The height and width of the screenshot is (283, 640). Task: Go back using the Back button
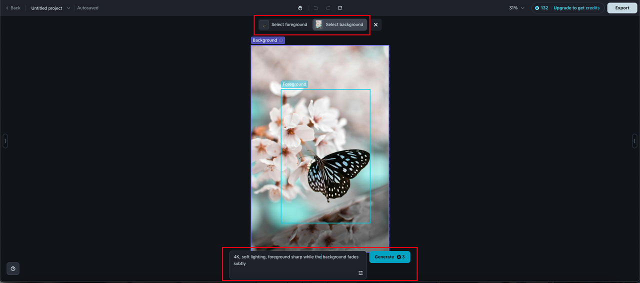pyautogui.click(x=13, y=8)
